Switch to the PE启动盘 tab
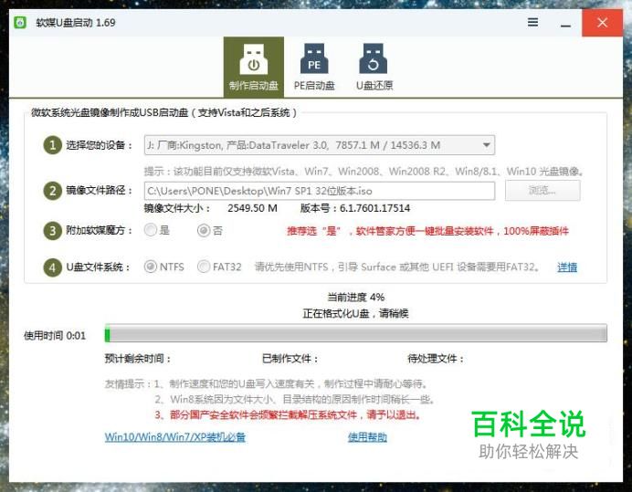The height and width of the screenshot is (492, 632). click(x=314, y=68)
